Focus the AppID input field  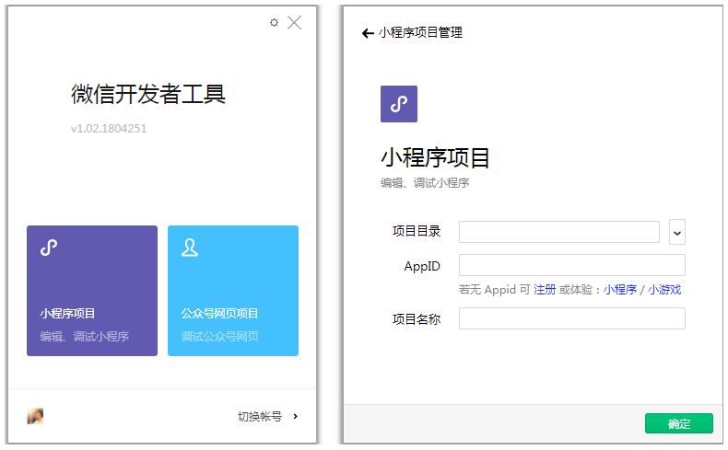[x=572, y=265]
